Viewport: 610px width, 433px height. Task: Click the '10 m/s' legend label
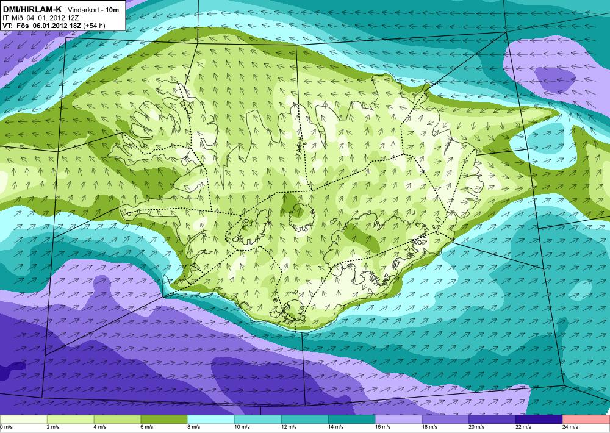(x=242, y=427)
